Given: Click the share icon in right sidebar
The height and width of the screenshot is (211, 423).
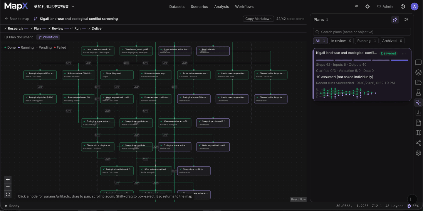Looking at the screenshot, I should pos(418,143).
